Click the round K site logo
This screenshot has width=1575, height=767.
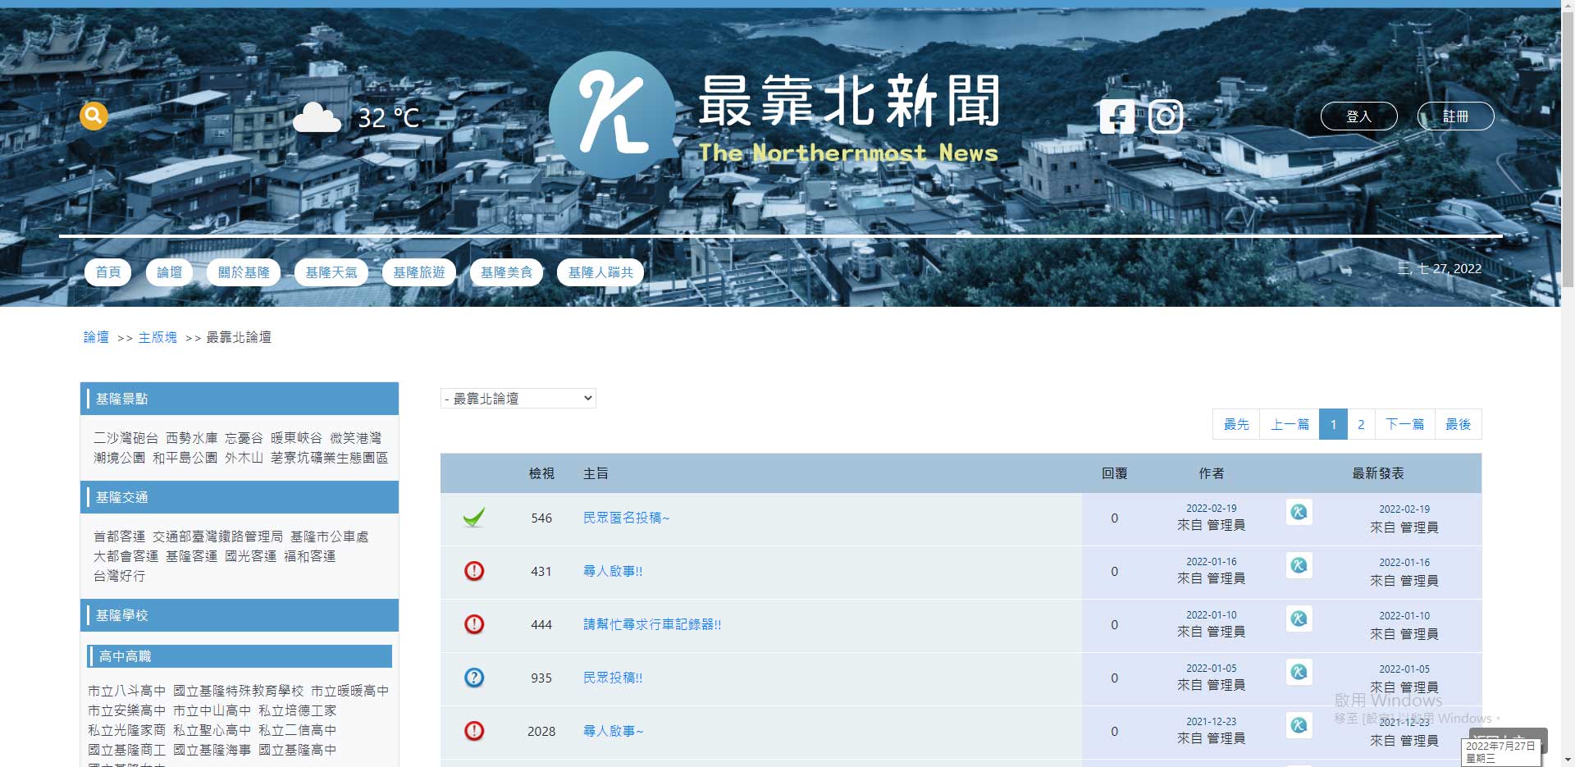pos(611,114)
